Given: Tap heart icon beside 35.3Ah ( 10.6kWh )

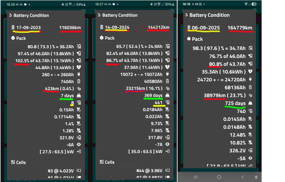Looking at the screenshot, I should pos(250,71).
